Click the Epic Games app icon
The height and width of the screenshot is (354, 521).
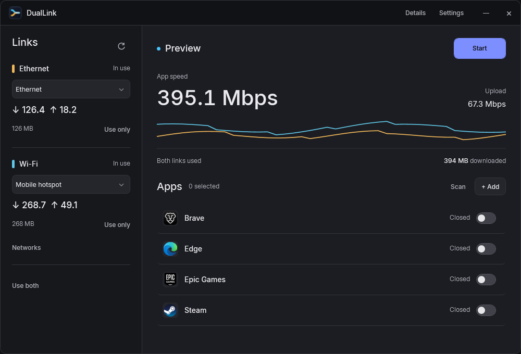coord(170,279)
